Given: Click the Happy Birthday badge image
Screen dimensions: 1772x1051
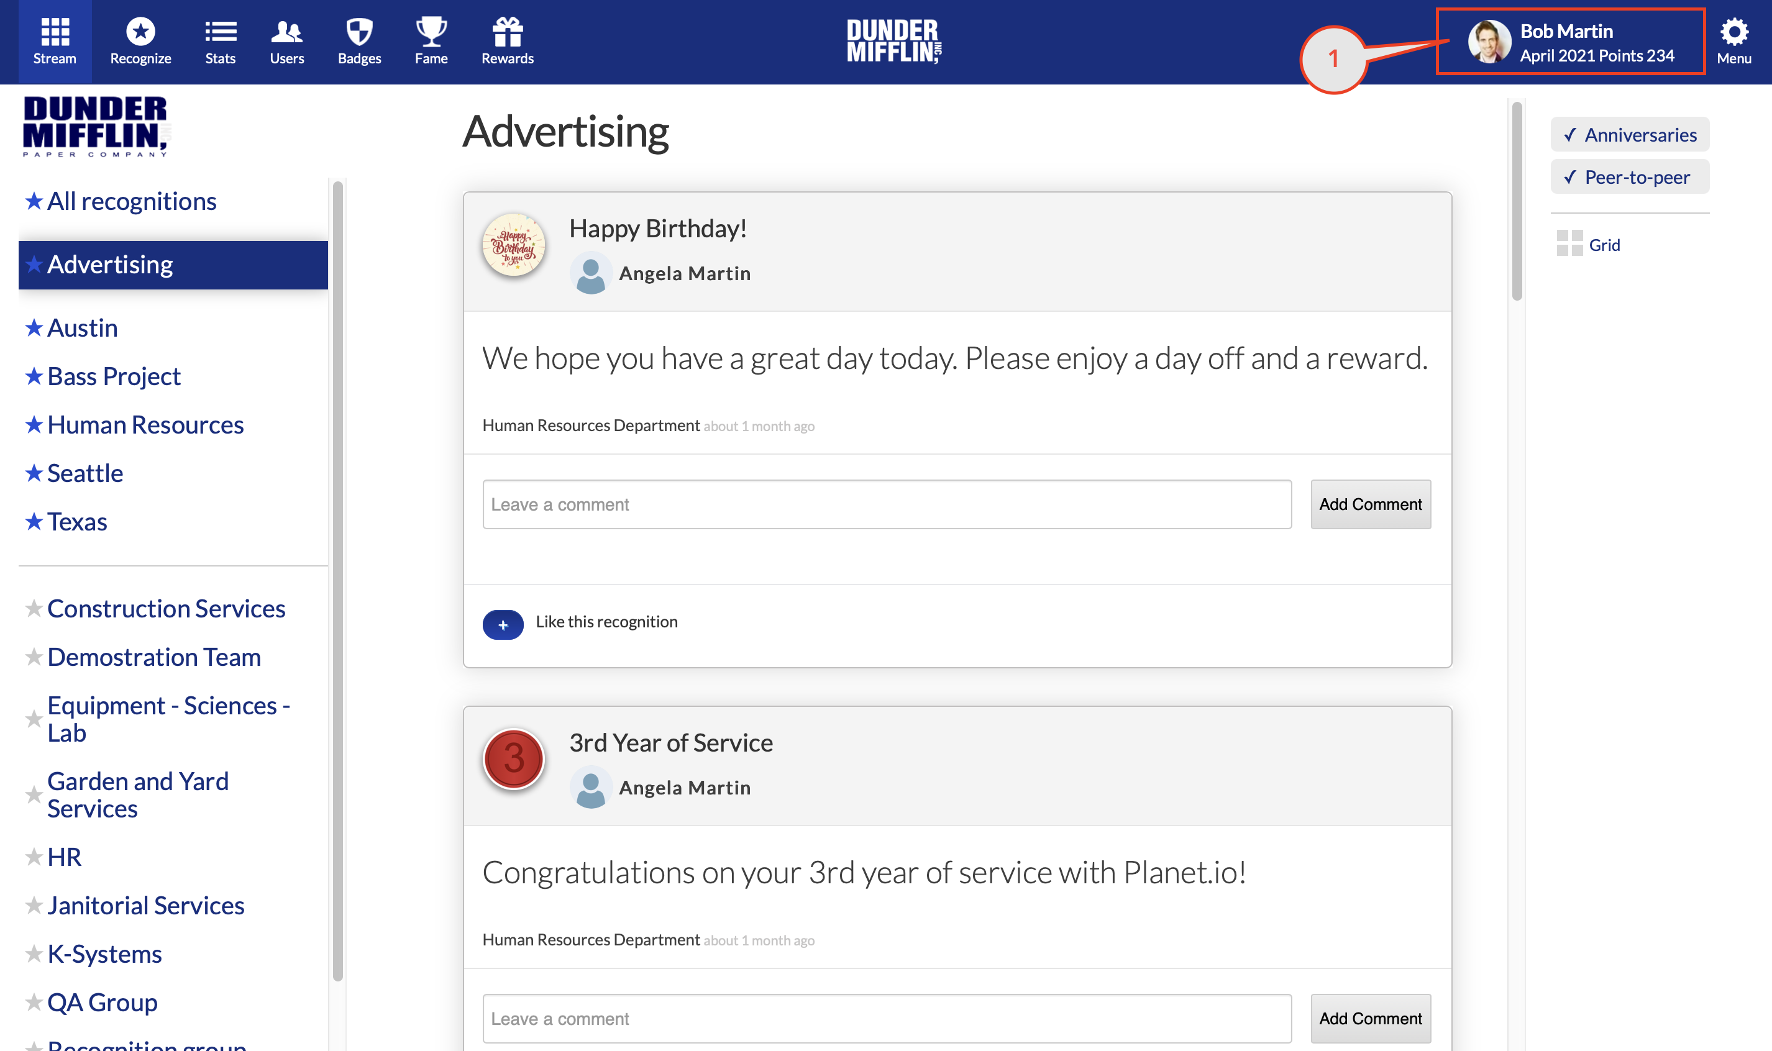Looking at the screenshot, I should pos(513,245).
